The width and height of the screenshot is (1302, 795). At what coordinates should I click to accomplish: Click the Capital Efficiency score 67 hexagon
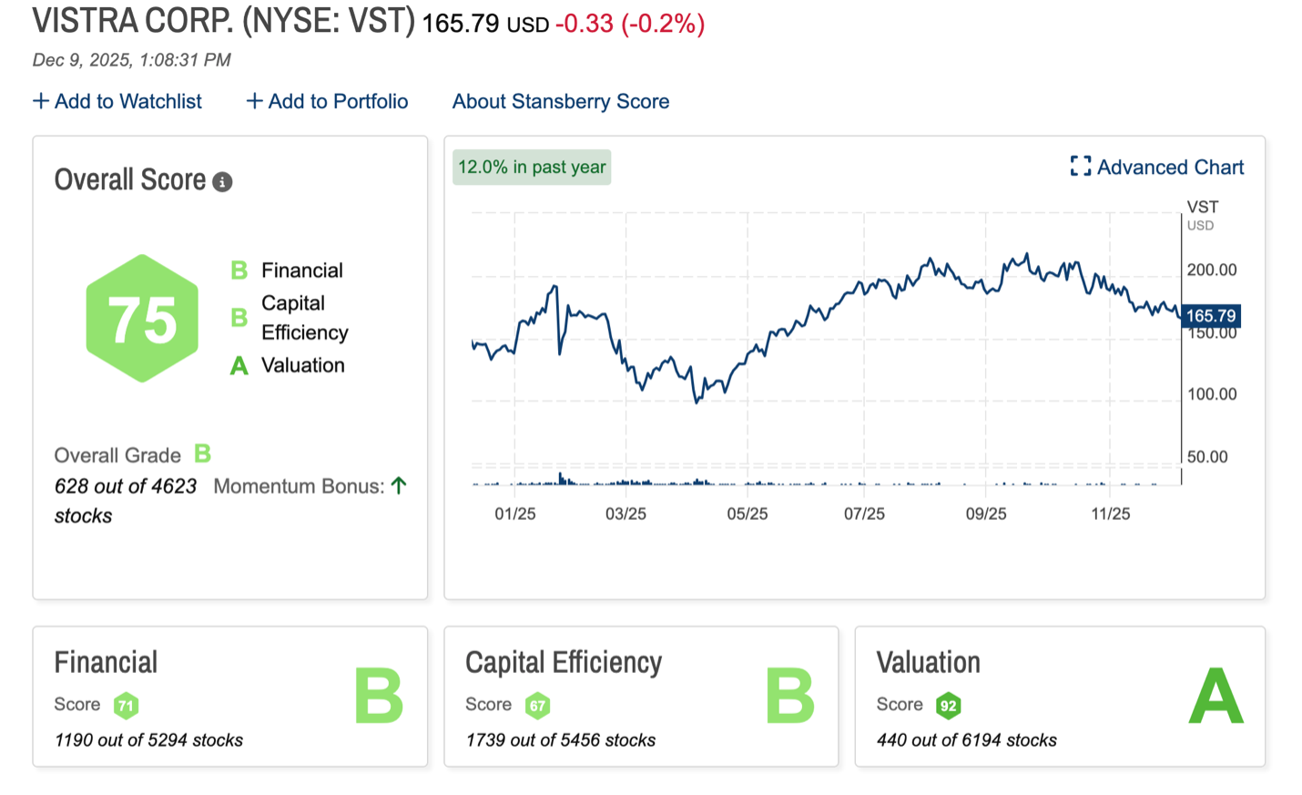click(537, 705)
